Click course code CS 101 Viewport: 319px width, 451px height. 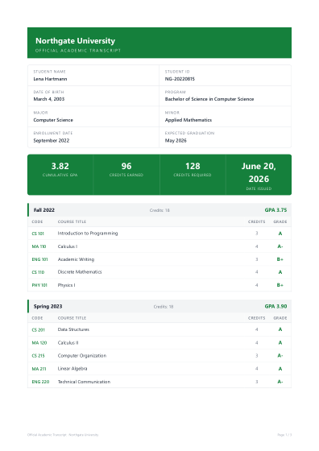pyautogui.click(x=38, y=234)
